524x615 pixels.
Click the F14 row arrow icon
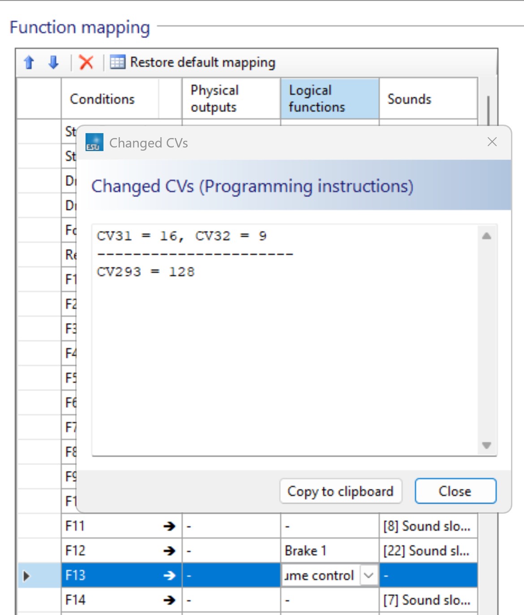coord(169,600)
